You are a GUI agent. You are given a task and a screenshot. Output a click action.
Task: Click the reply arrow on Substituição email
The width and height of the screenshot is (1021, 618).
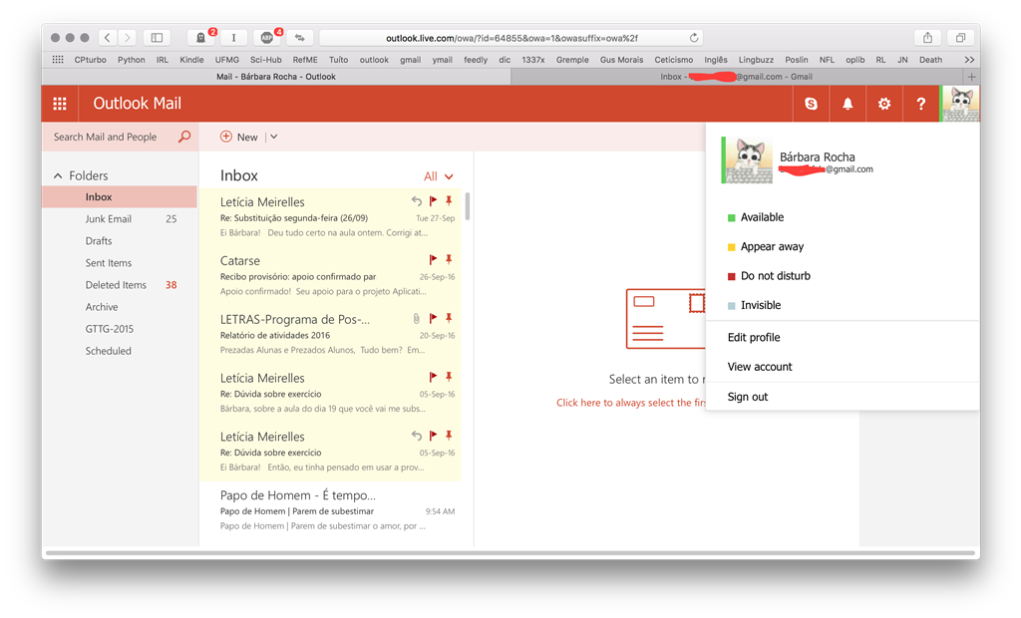point(417,201)
